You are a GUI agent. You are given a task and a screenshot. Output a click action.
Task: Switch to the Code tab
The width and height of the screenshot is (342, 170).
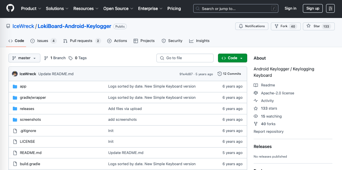tap(16, 41)
